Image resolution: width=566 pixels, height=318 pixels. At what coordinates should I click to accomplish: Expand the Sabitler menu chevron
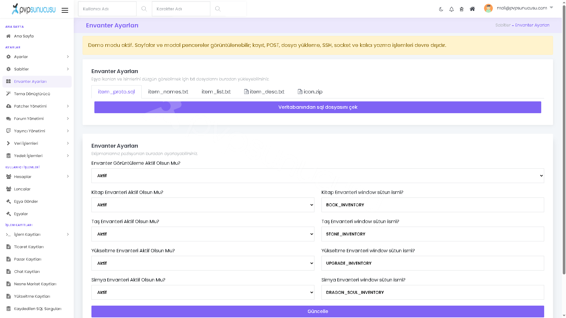click(x=68, y=69)
